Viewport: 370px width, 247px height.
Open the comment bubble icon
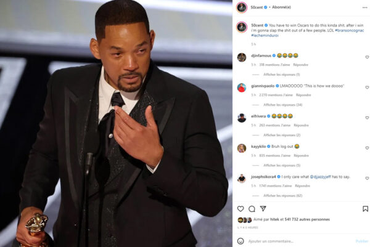[252, 209]
